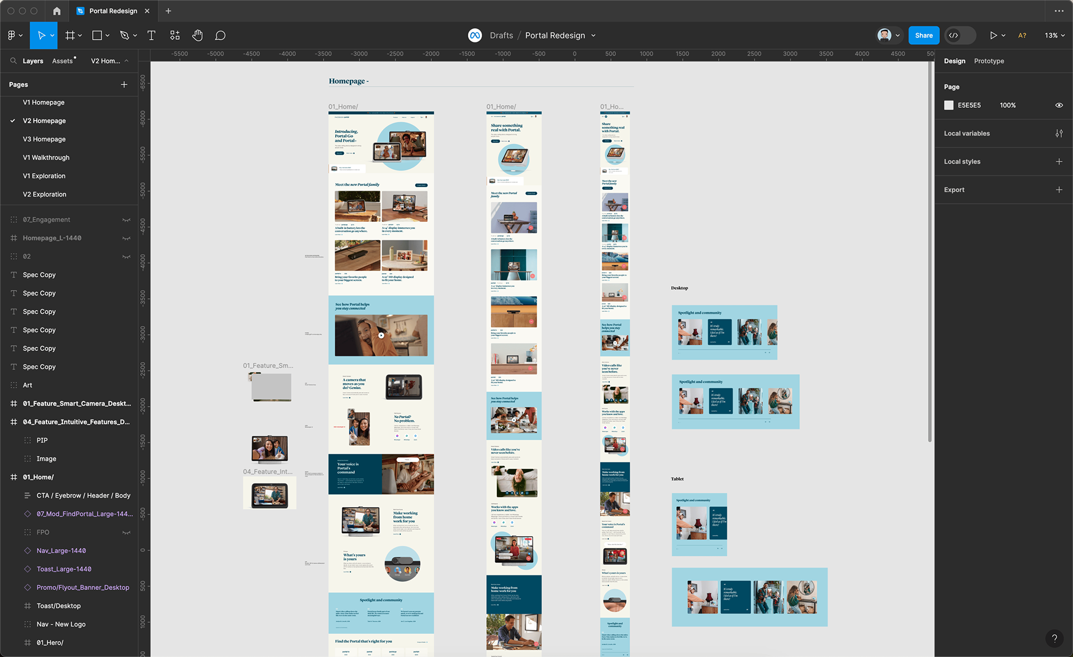Image resolution: width=1073 pixels, height=657 pixels.
Task: Click the canvas vertical scrollbar
Action: (x=930, y=251)
